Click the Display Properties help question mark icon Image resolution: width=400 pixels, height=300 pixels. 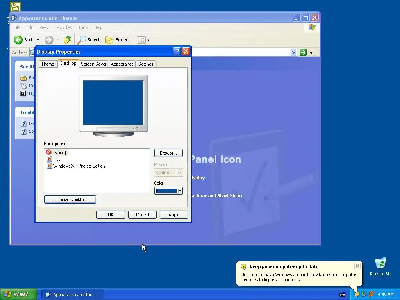pos(177,52)
